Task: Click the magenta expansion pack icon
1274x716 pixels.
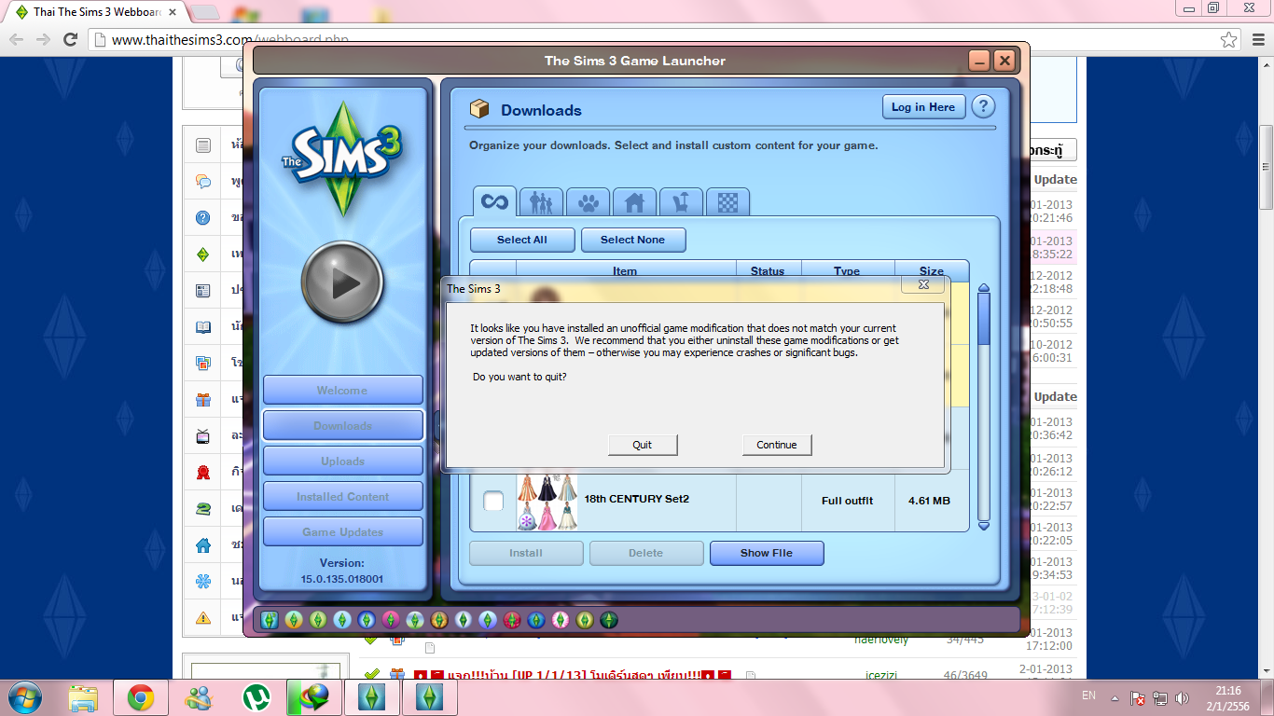Action: coord(391,619)
